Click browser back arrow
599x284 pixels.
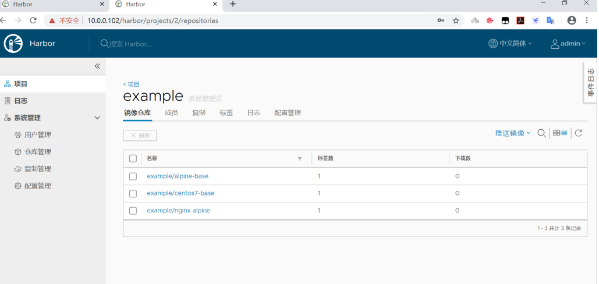click(3, 20)
